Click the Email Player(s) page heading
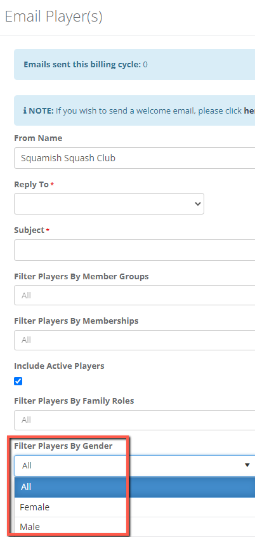The image size is (255, 537). pos(53,17)
